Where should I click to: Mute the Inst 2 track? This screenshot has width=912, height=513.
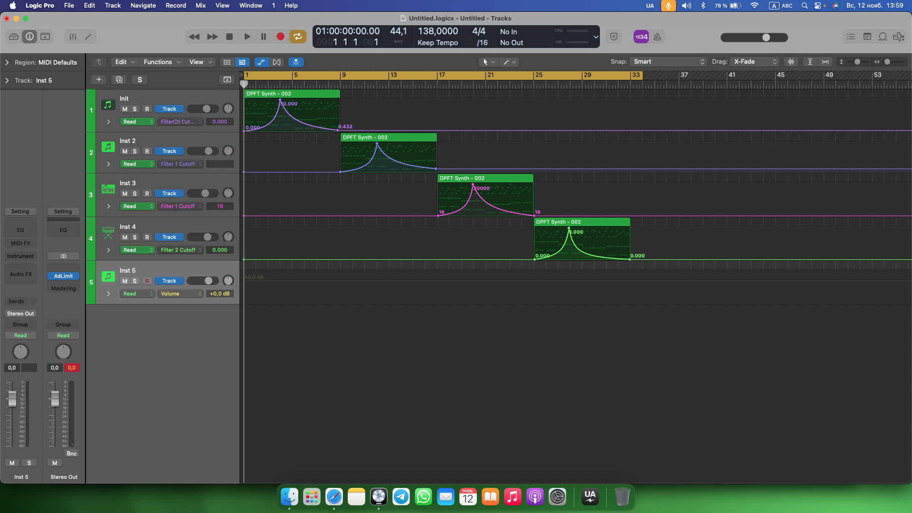(125, 151)
